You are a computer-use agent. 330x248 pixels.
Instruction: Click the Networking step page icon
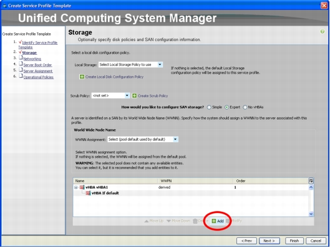(21, 57)
